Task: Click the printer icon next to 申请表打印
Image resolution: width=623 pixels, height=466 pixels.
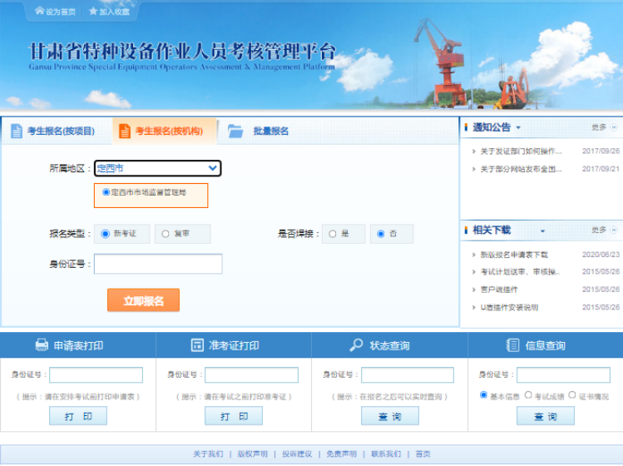Action: 42,345
